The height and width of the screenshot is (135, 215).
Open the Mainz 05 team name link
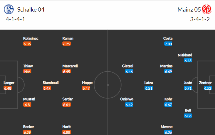pyautogui.click(x=189, y=10)
